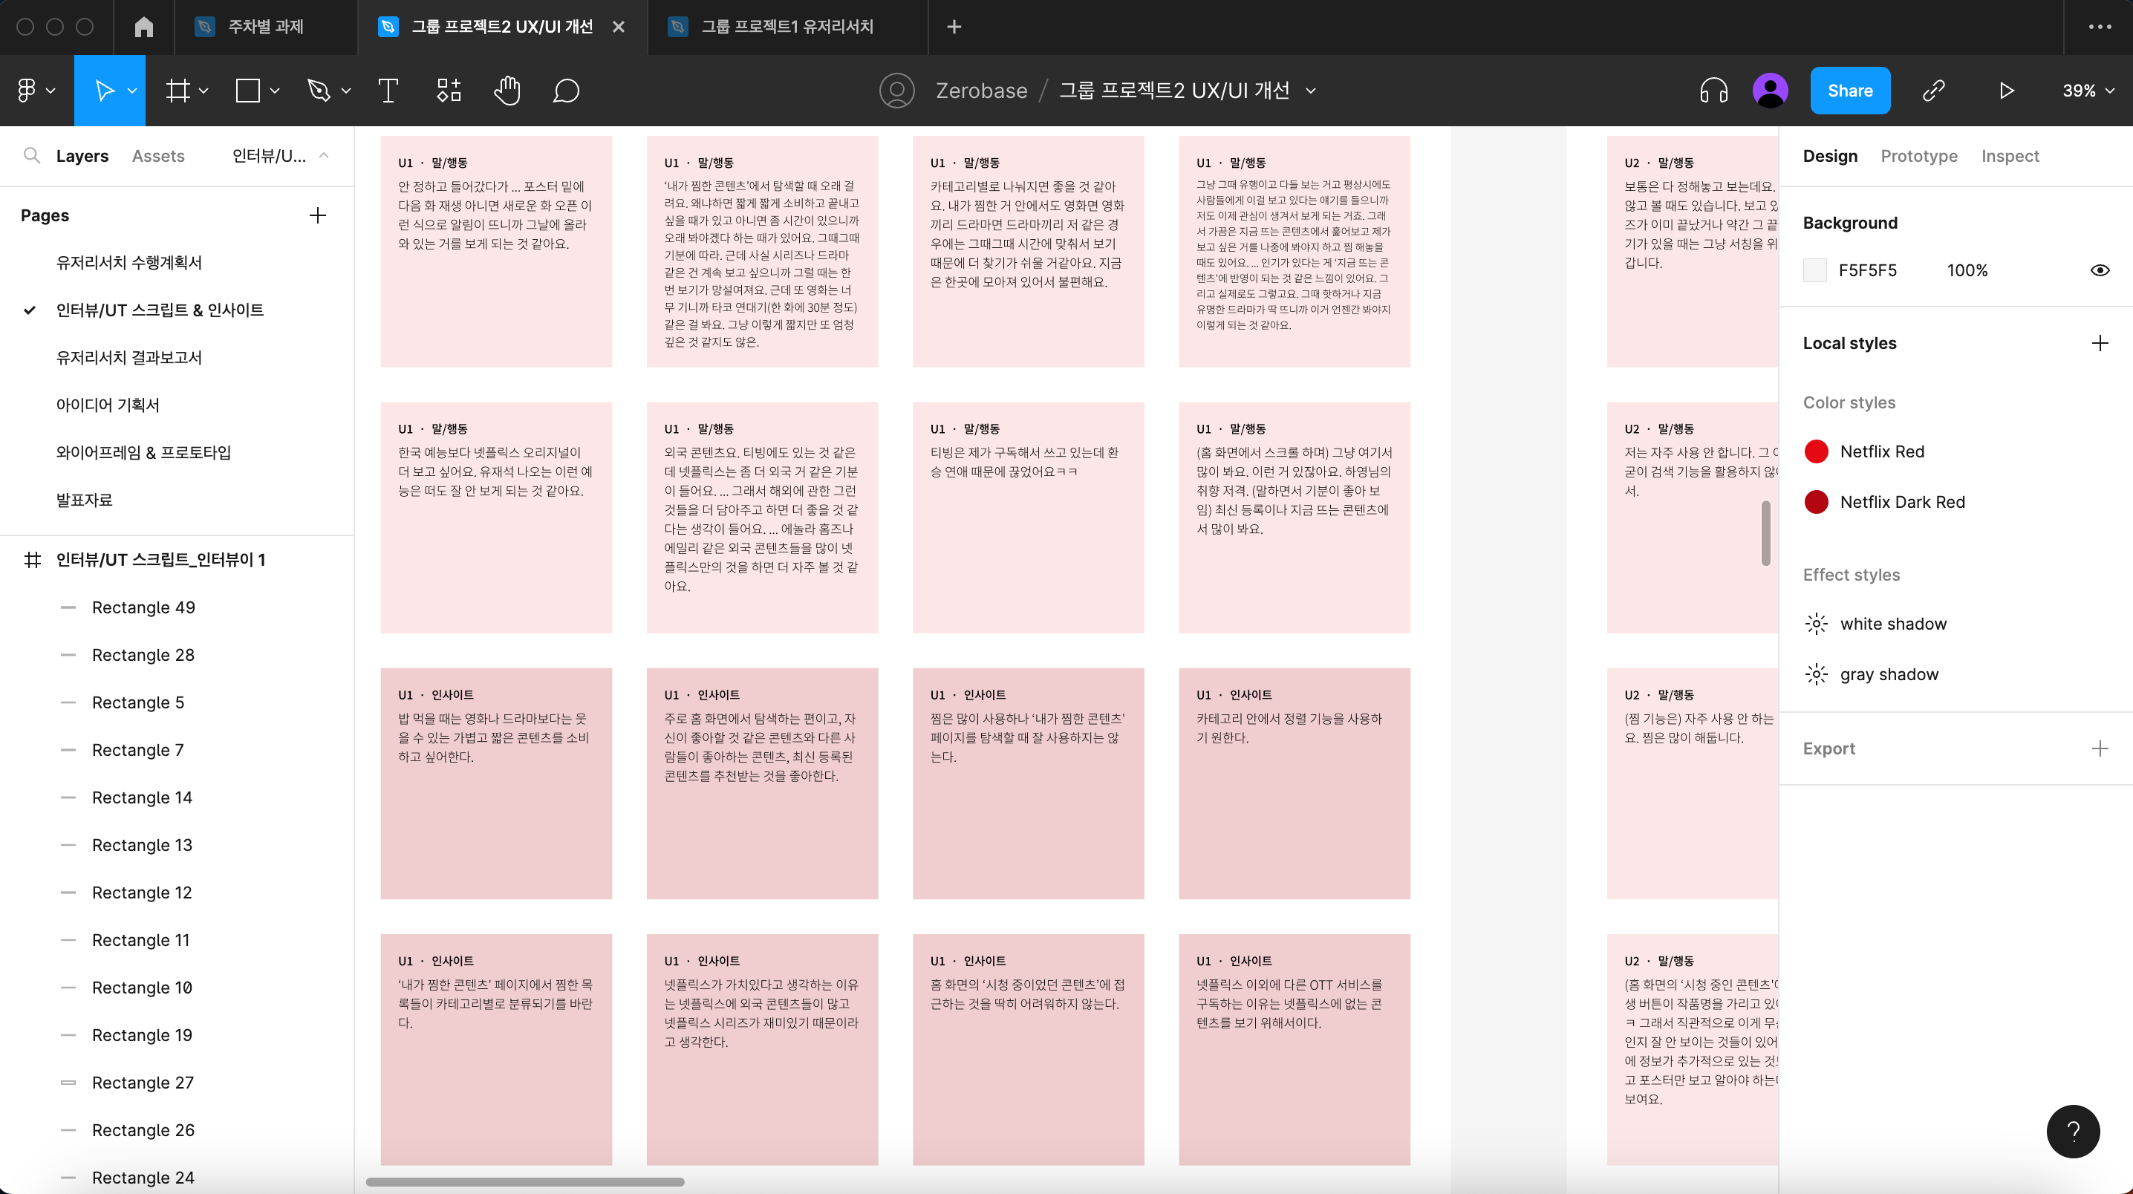Select the Hand tool
Viewport: 2133px width, 1194px height.
507,91
